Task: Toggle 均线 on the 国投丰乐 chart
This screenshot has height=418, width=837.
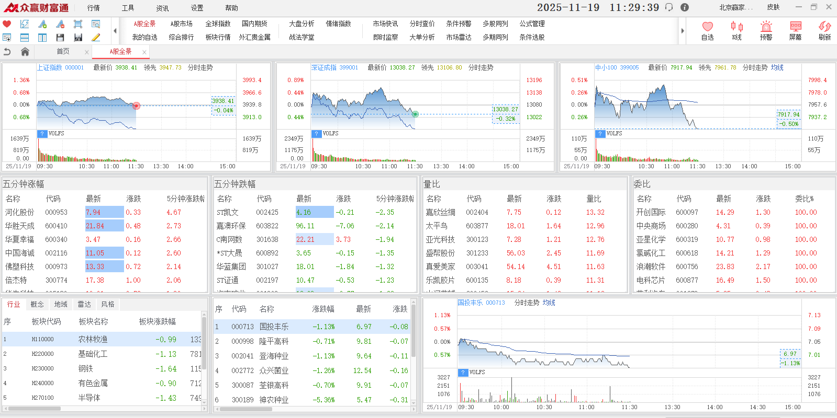Action: coord(549,303)
